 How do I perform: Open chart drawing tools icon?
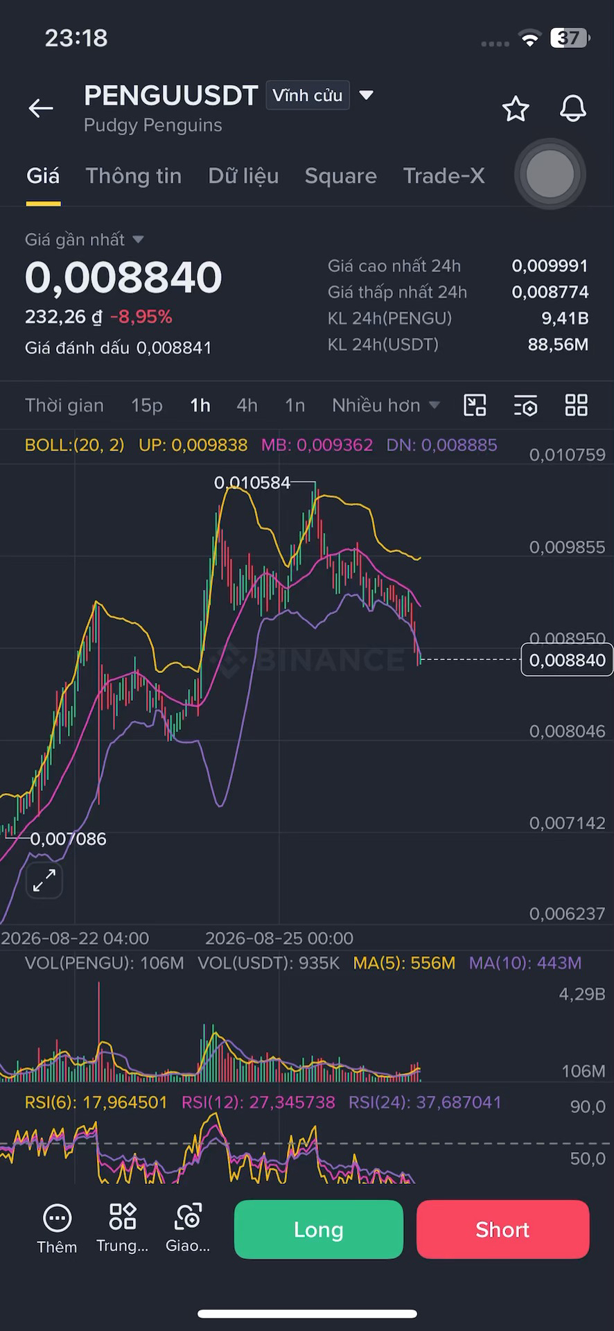coord(475,406)
